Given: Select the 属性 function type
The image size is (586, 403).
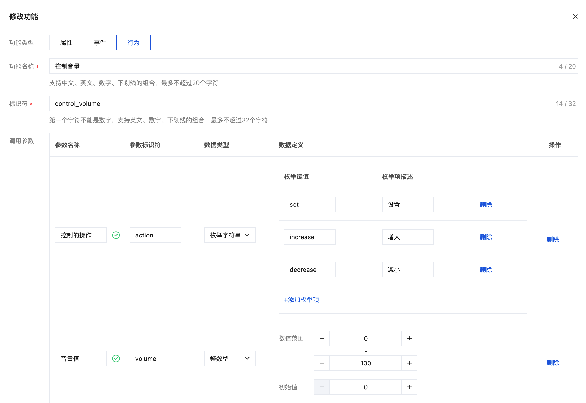Looking at the screenshot, I should pos(66,42).
